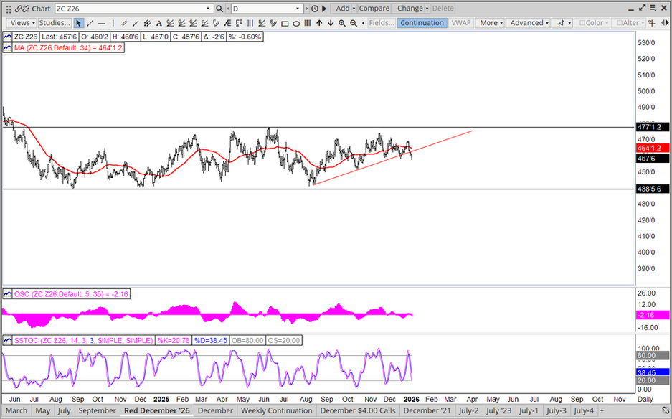The width and height of the screenshot is (672, 419).
Task: Click the Change button
Action: pos(410,9)
